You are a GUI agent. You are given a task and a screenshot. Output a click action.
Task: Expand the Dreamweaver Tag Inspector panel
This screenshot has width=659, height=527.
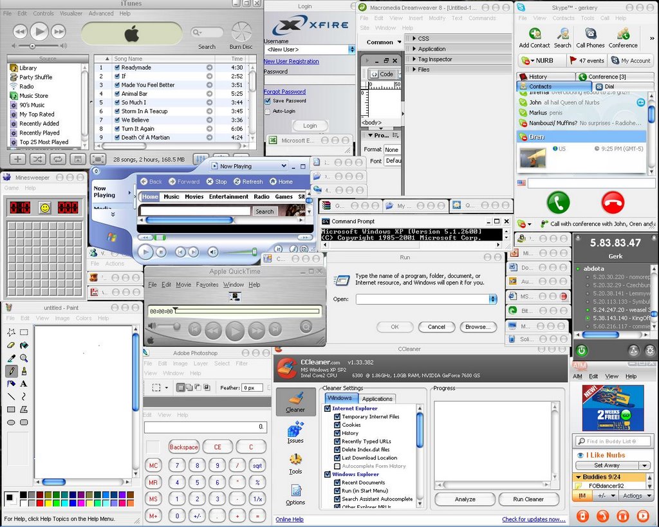point(414,59)
